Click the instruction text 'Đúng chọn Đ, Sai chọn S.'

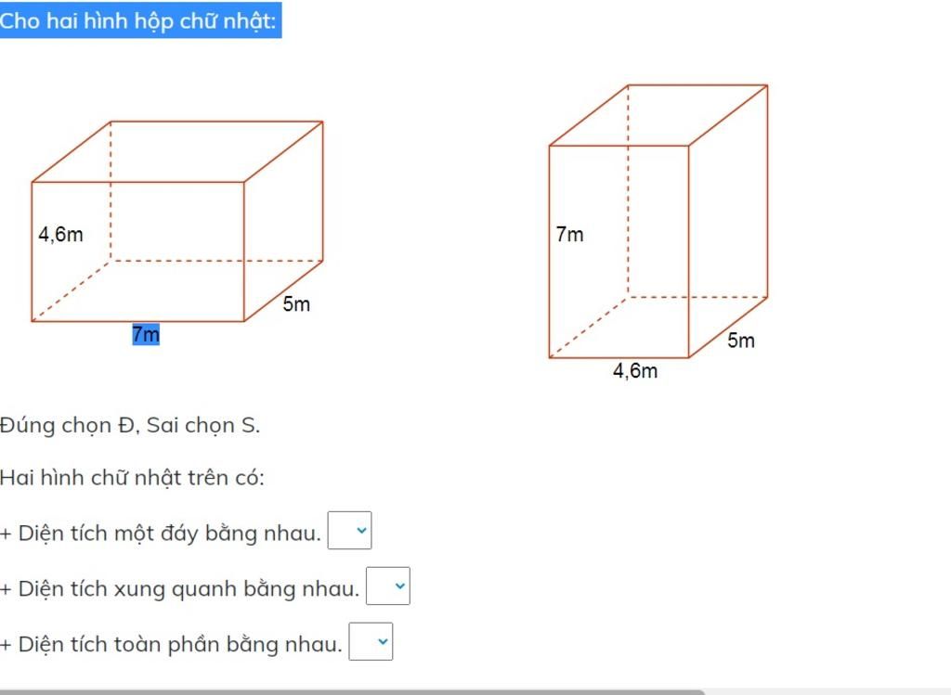[x=130, y=425]
